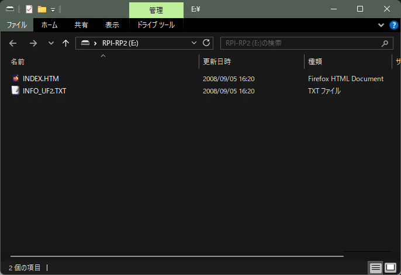This screenshot has width=401, height=275.
Task: Close the E:¥ Explorer window
Action: coord(387,9)
